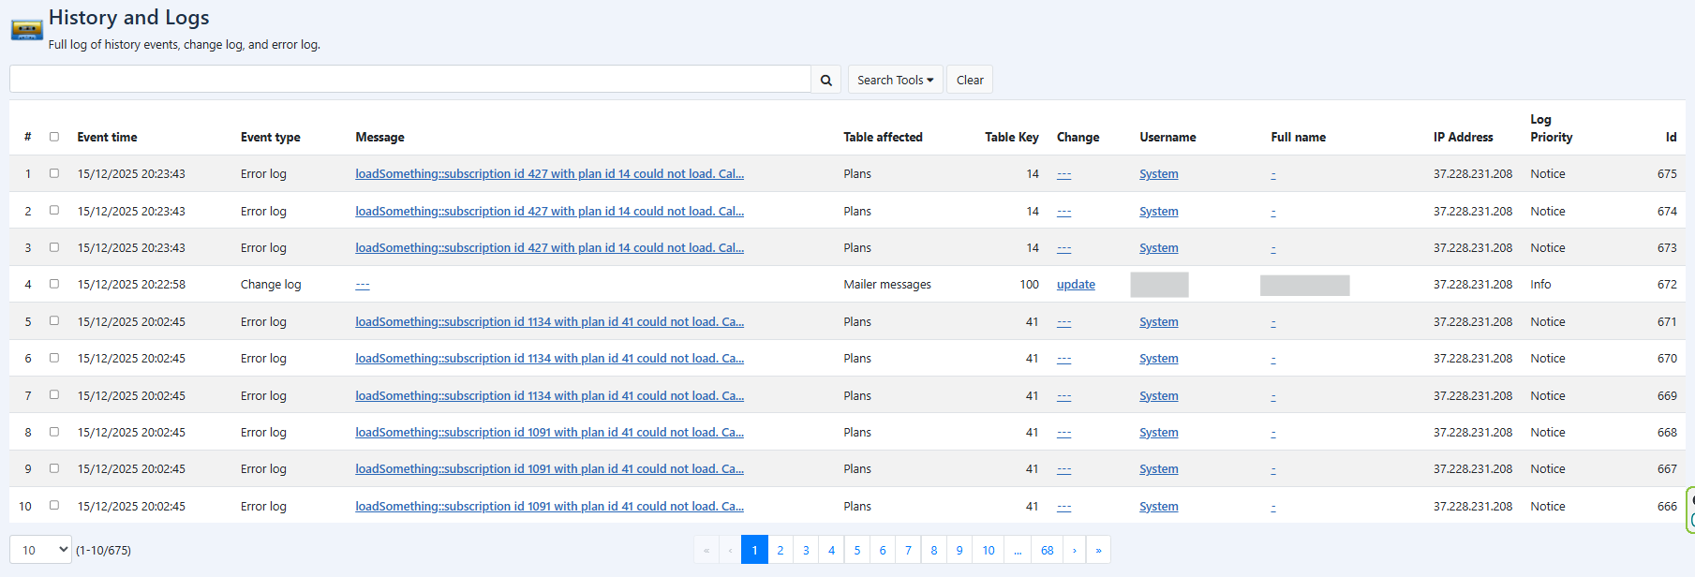Go to the next page arrow
This screenshot has height=577, width=1695.
point(1074,550)
